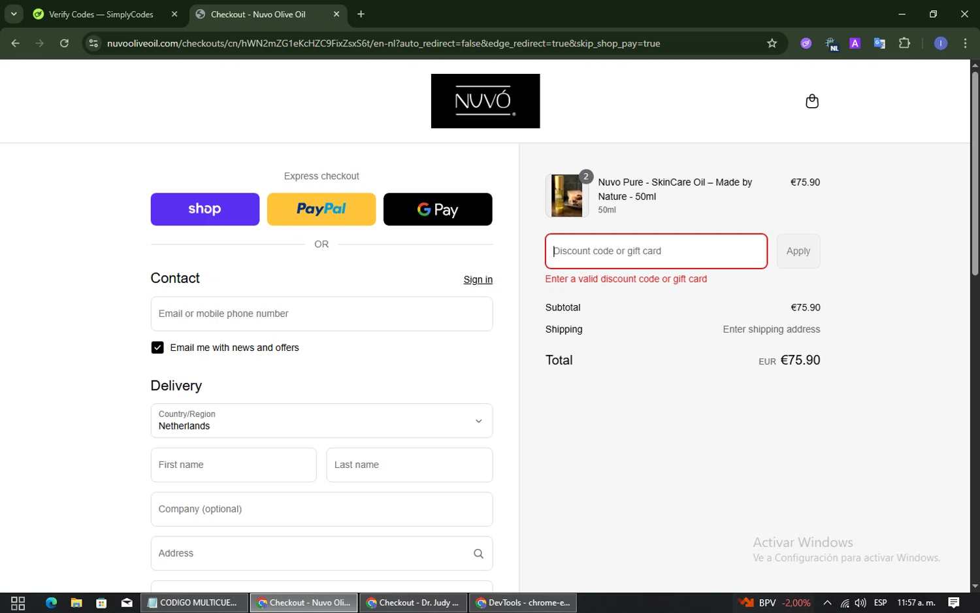Image resolution: width=980 pixels, height=613 pixels.
Task: Open Microsoft Store from taskbar
Action: (101, 603)
